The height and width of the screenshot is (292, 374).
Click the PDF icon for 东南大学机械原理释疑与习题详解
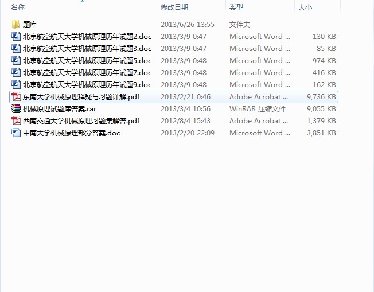pos(16,97)
